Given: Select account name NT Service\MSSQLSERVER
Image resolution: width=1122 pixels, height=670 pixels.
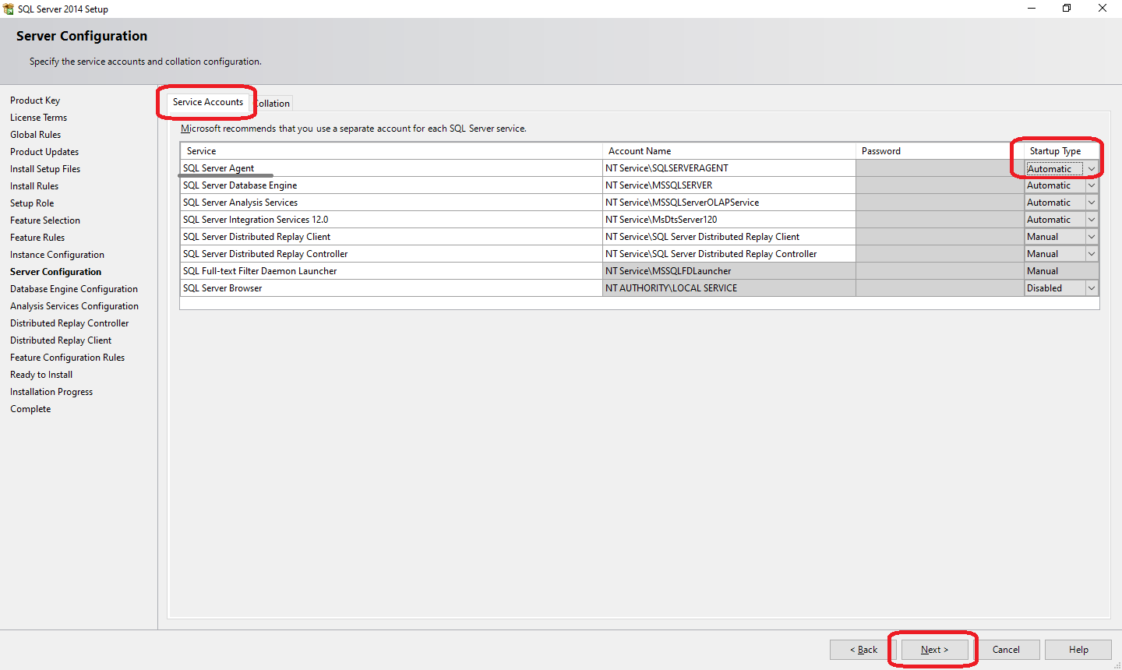Looking at the screenshot, I should click(729, 185).
